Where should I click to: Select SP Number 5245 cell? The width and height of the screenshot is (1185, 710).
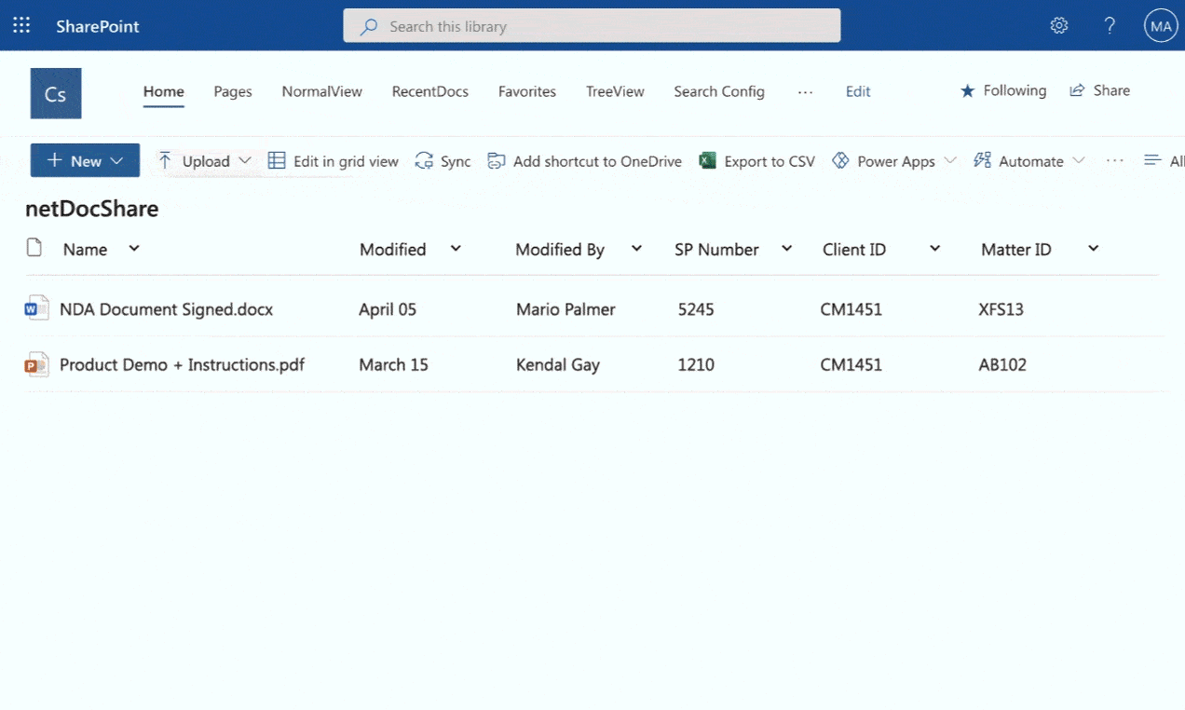click(696, 309)
